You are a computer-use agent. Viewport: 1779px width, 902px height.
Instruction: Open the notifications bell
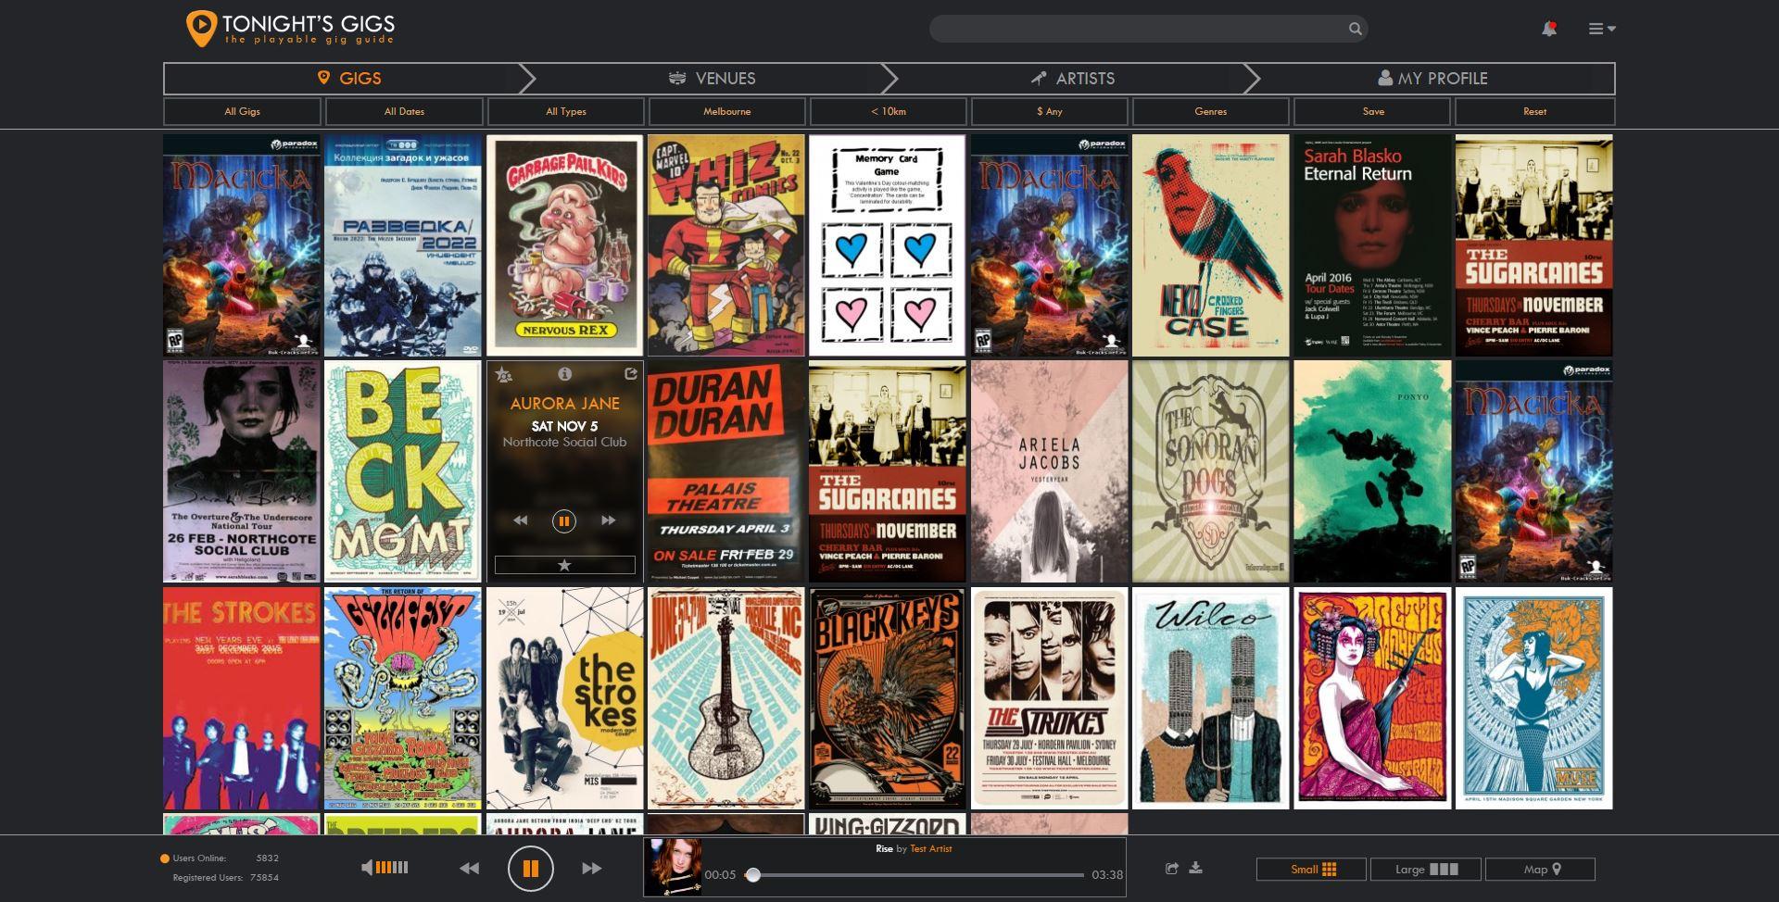(x=1549, y=29)
